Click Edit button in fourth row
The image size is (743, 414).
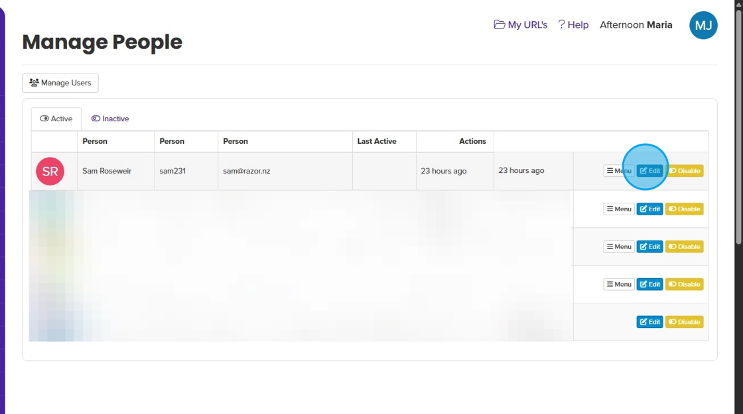click(650, 284)
